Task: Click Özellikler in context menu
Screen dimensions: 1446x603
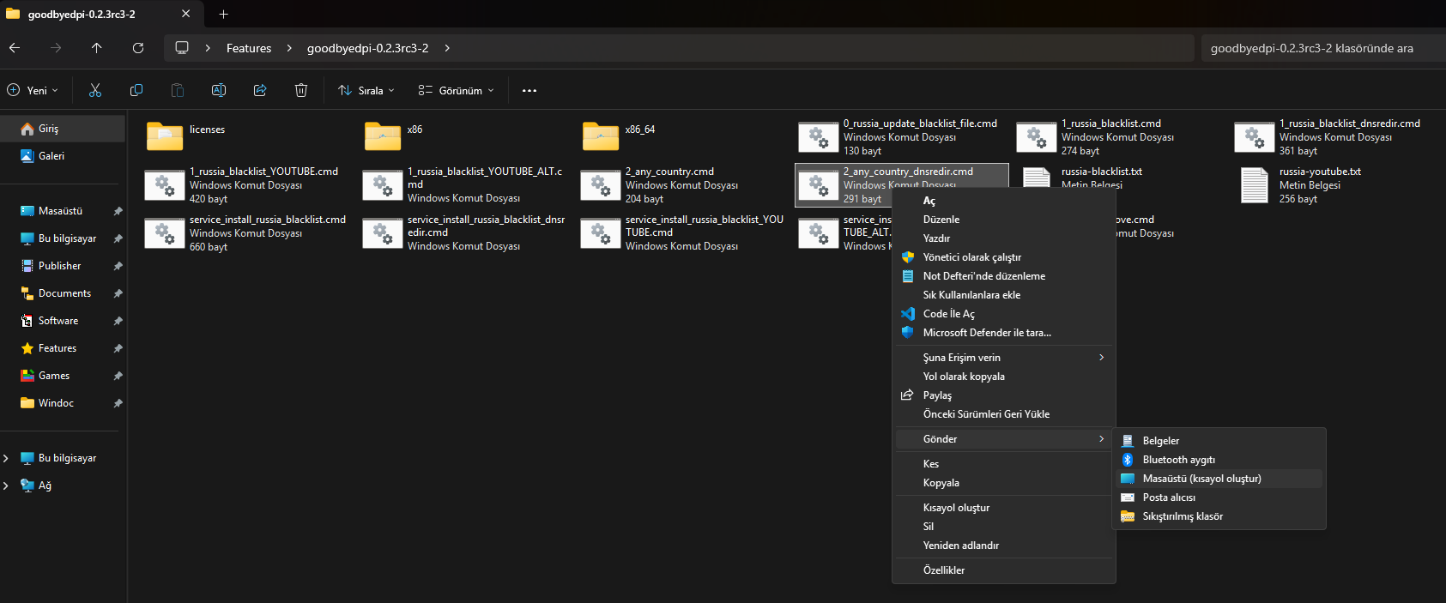Action: point(1004,570)
